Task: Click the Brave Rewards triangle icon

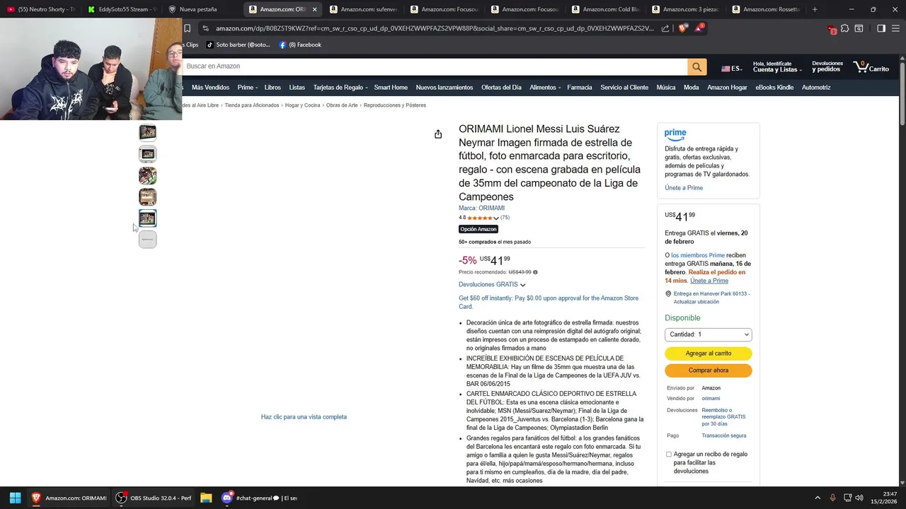Action: point(699,28)
